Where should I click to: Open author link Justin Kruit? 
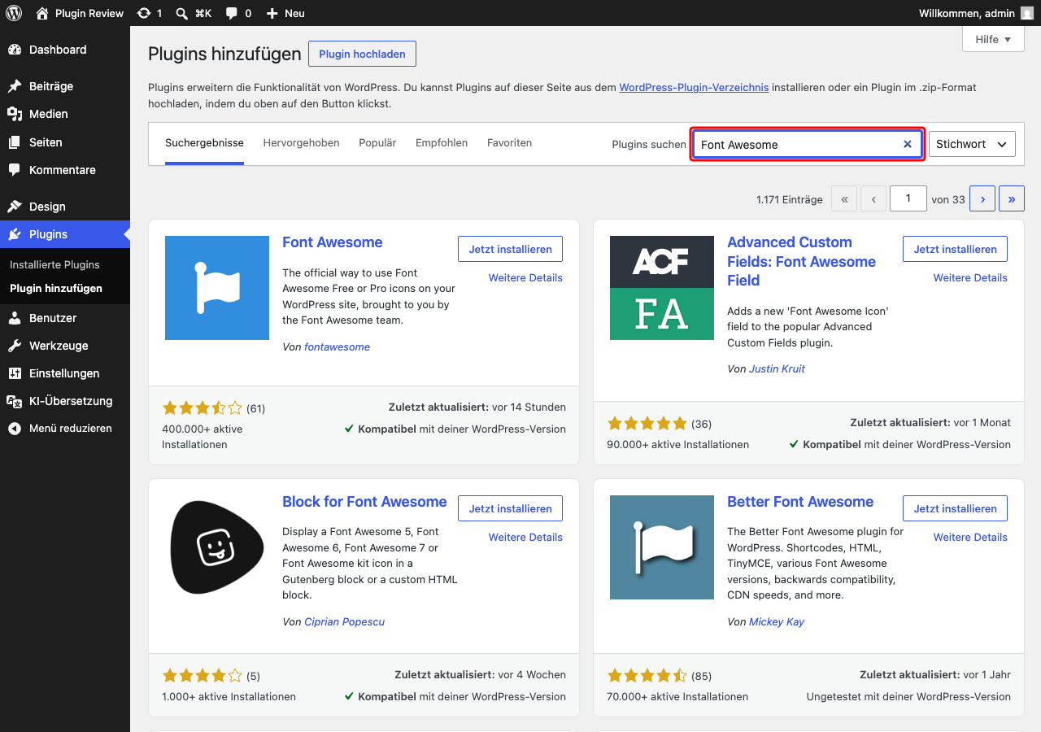click(777, 368)
